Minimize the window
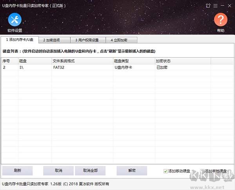The width and height of the screenshot is (235, 190). pos(222,5)
